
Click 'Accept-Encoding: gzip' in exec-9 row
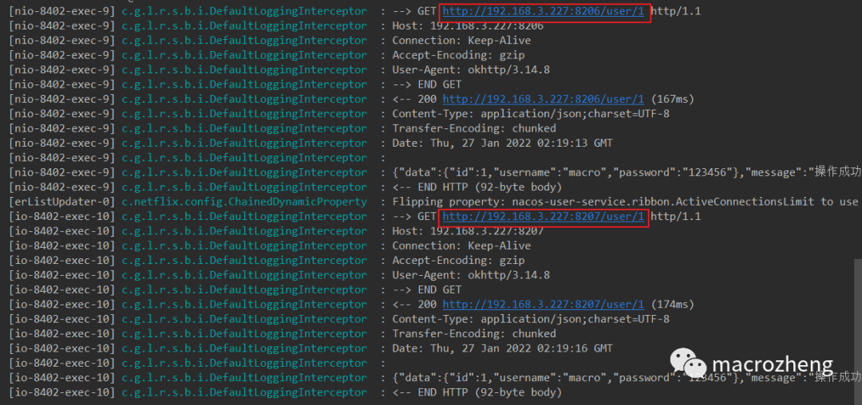click(458, 55)
